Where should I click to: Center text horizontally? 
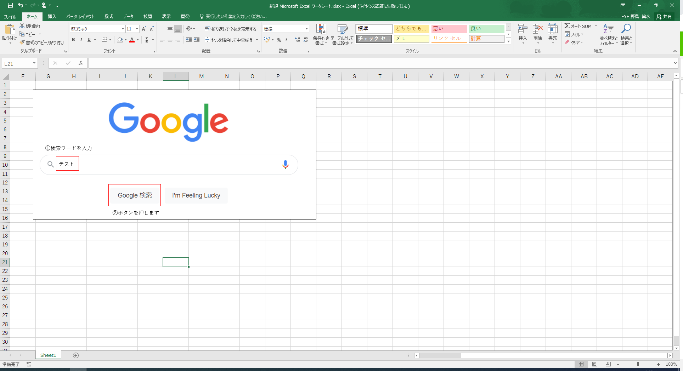point(170,40)
